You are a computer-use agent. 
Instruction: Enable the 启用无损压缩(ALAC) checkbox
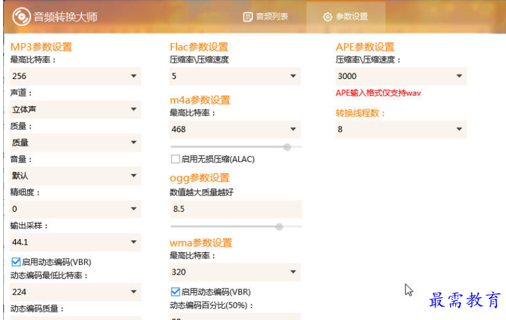tap(176, 159)
